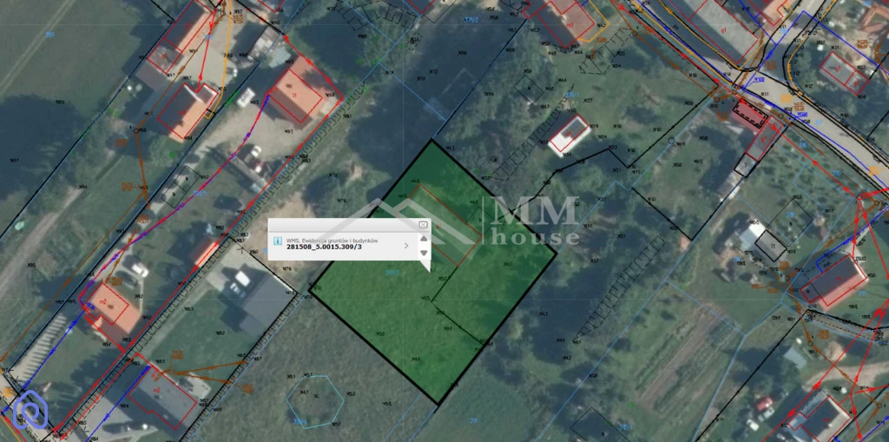This screenshot has width=889, height=442.
Task: Click the red hatched building by road
Action: (x=751, y=114)
